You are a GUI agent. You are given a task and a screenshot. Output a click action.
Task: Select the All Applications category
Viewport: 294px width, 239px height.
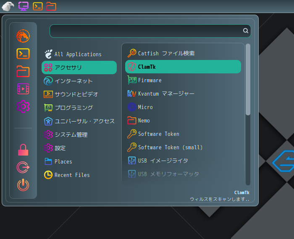tap(79, 54)
